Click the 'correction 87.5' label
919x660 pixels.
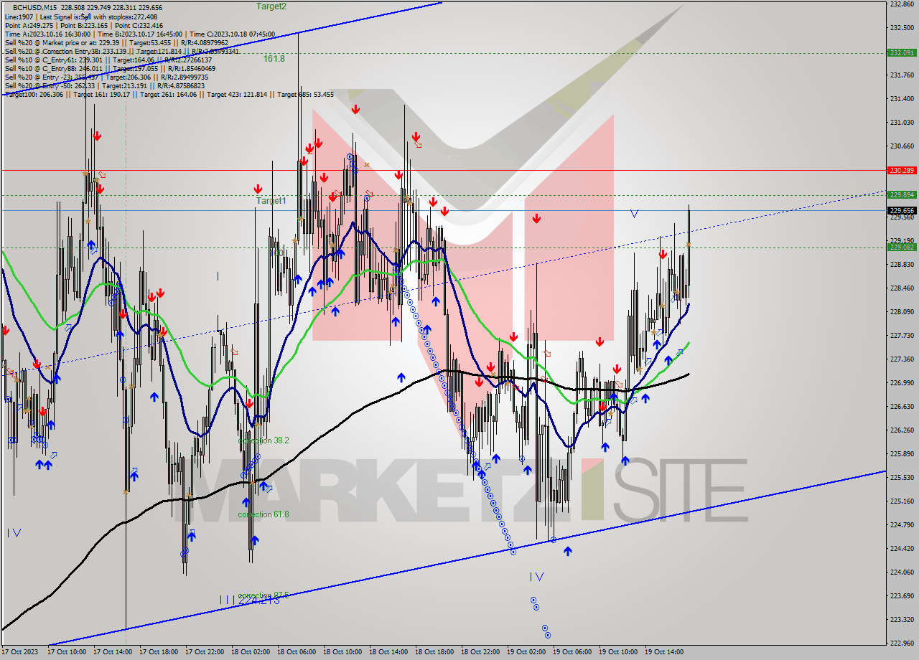tap(263, 595)
